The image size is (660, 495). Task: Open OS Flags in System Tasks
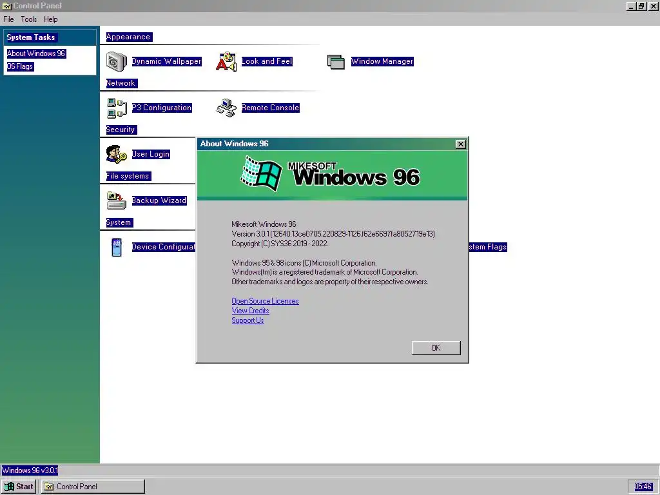[20, 66]
